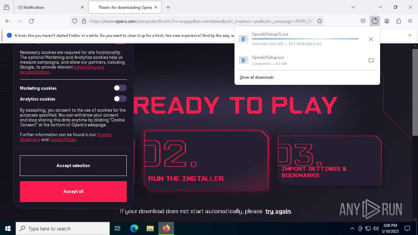Click OperaGXSetup(1).exe download progress bar
Image resolution: width=418 pixels, height=235 pixels.
click(x=305, y=39)
